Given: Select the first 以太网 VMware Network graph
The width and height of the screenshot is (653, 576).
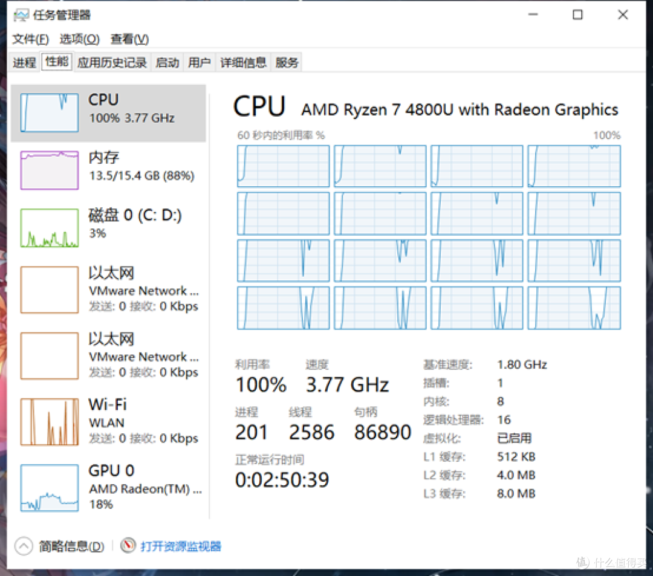Looking at the screenshot, I should (50, 290).
